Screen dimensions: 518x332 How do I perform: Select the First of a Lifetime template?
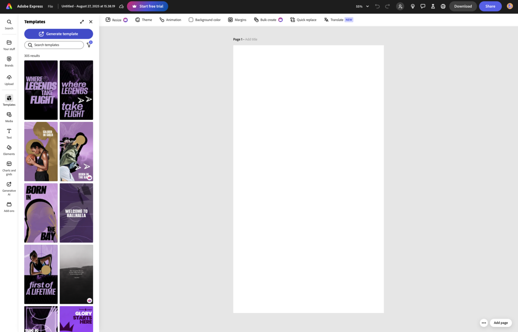(41, 275)
